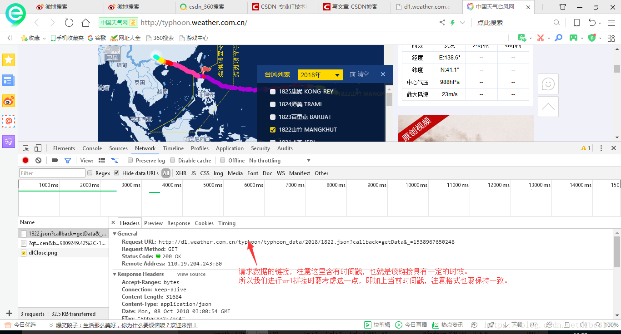Screen dimensions: 621x334
Task: Click the blue key password icon
Action: pyautogui.click(x=559, y=38)
